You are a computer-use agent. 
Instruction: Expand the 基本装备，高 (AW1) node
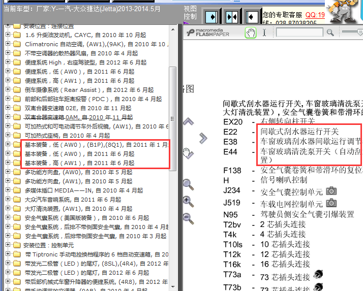pos(8,163)
